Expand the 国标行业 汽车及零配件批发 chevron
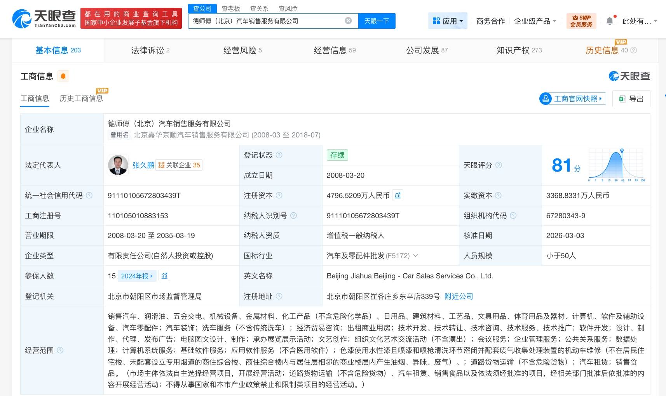The image size is (666, 396). 415,255
